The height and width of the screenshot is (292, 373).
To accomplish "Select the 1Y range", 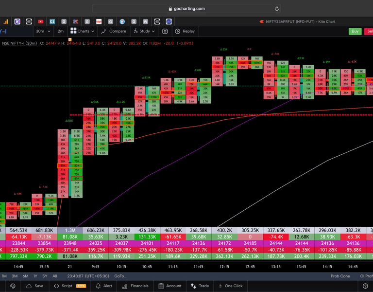I will [x=35, y=276].
